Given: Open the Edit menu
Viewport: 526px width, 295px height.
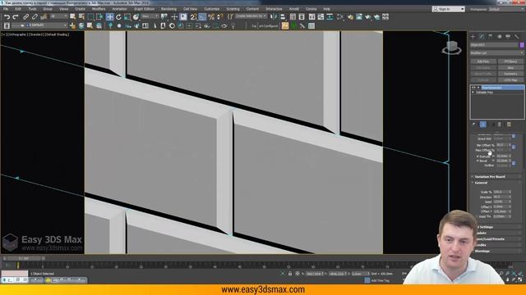Looking at the screenshot, I should 18,9.
